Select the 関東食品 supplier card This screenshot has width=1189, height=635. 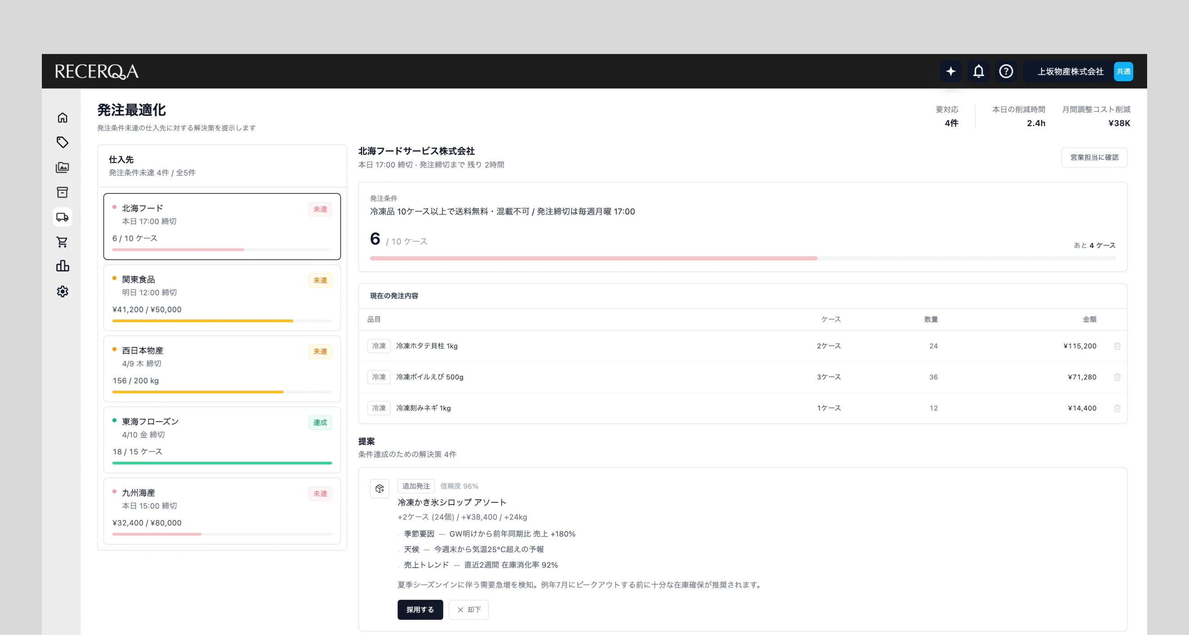click(222, 297)
